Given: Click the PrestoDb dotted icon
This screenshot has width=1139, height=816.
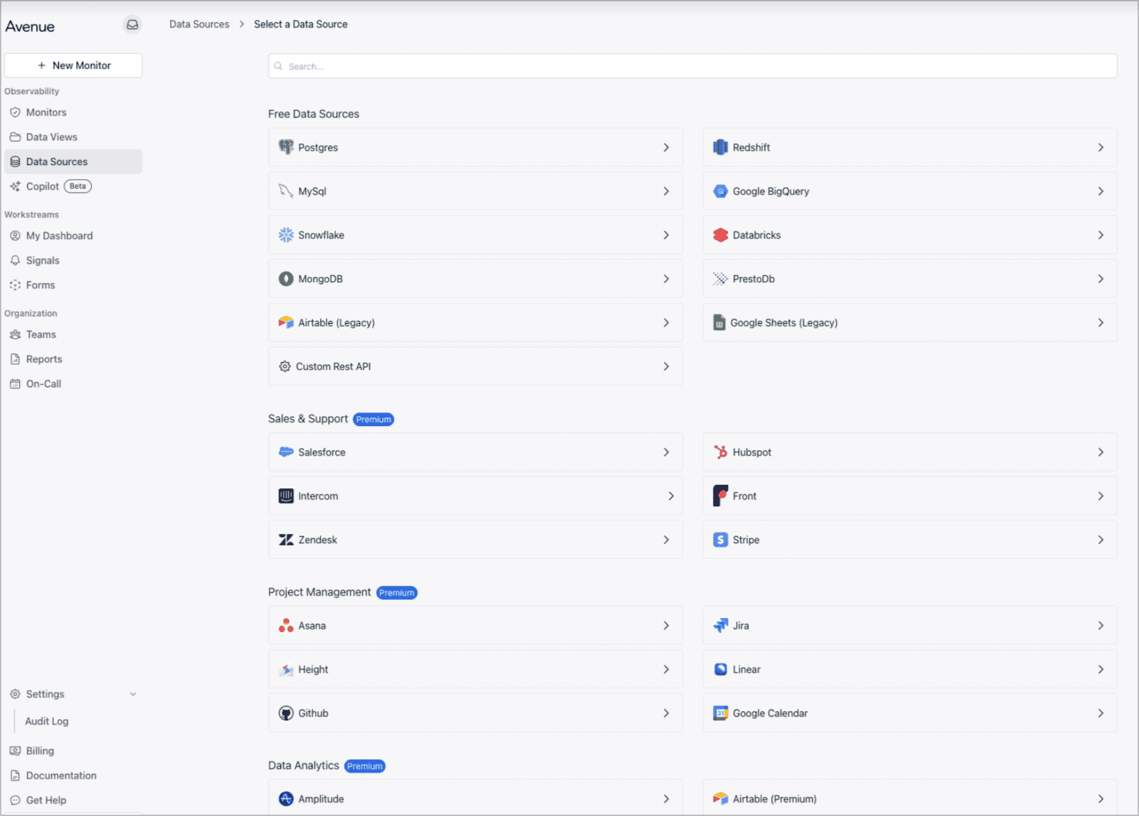Looking at the screenshot, I should [720, 279].
